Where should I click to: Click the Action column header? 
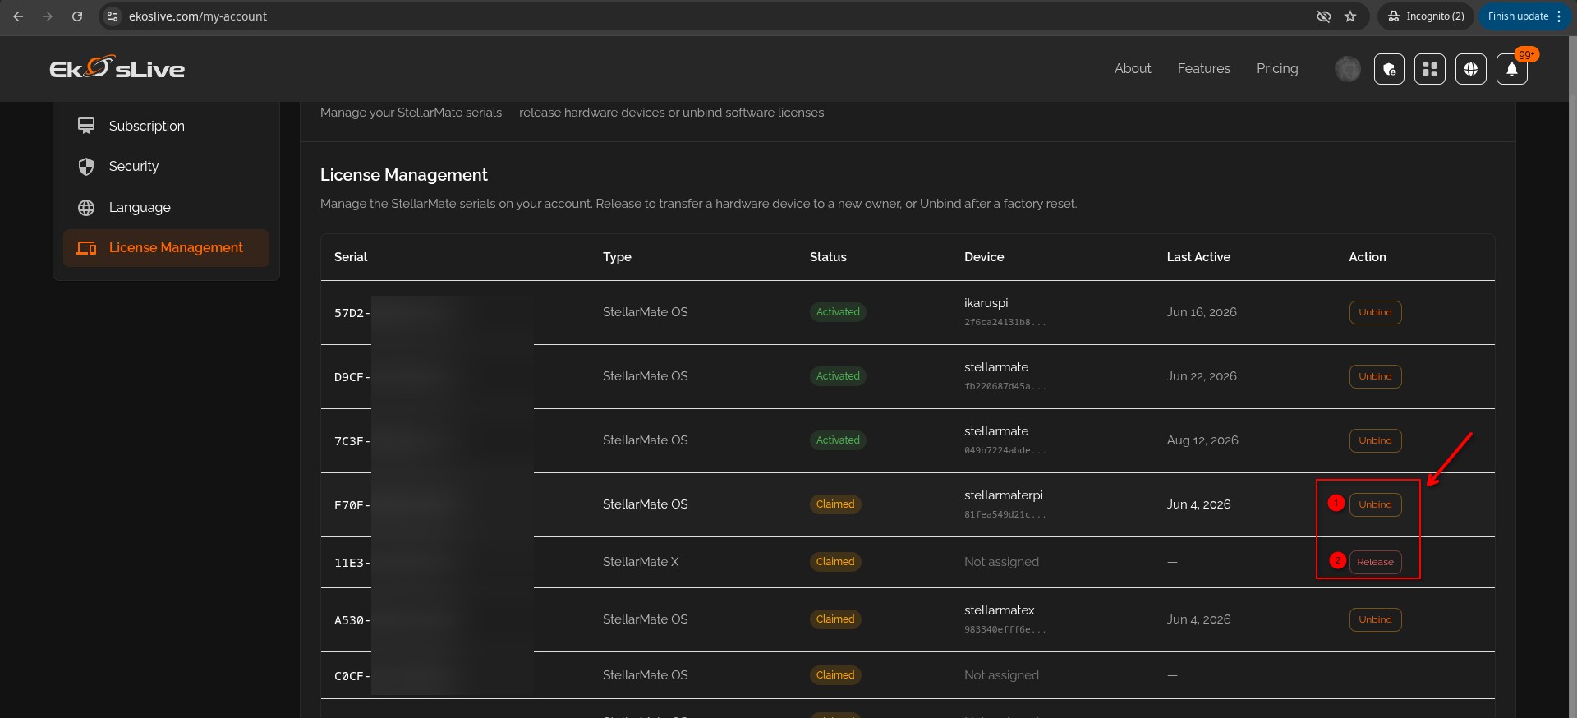pyautogui.click(x=1368, y=257)
